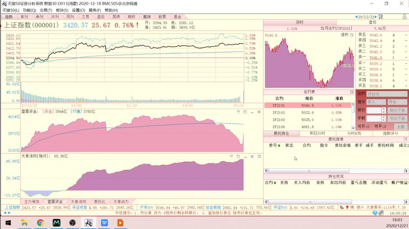Viewport: 409px width, 229px height.
Task: Open the user account icon at top right
Action: (405, 17)
